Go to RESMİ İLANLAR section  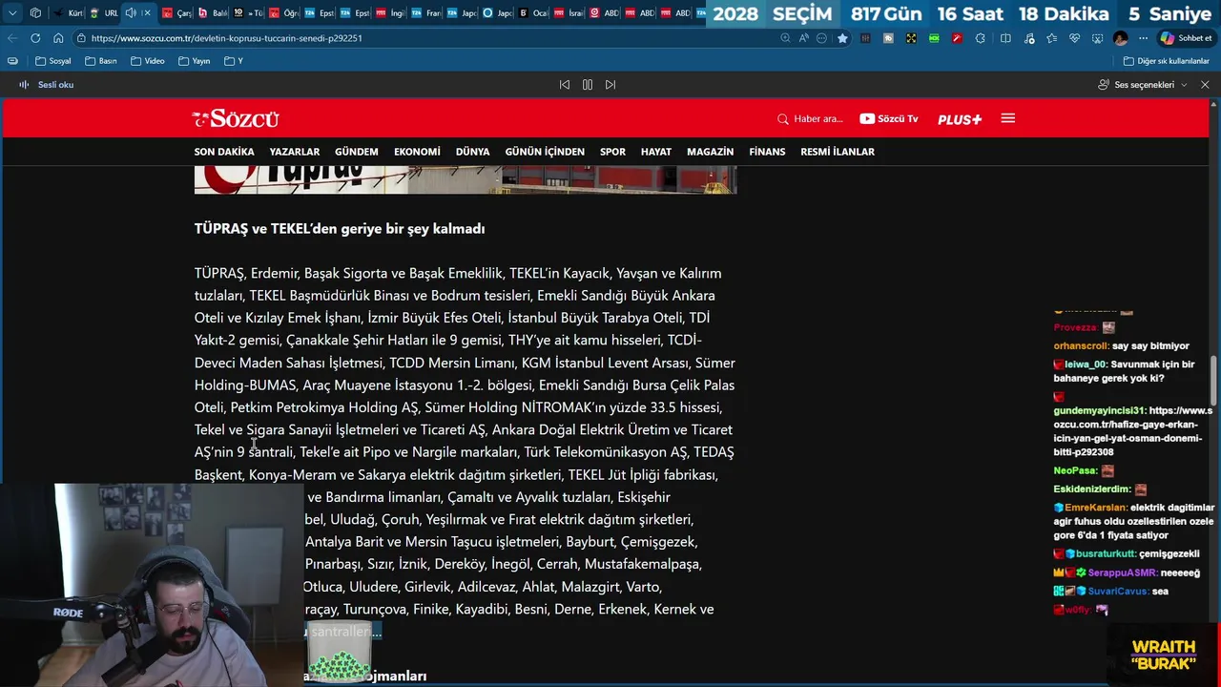coord(838,152)
